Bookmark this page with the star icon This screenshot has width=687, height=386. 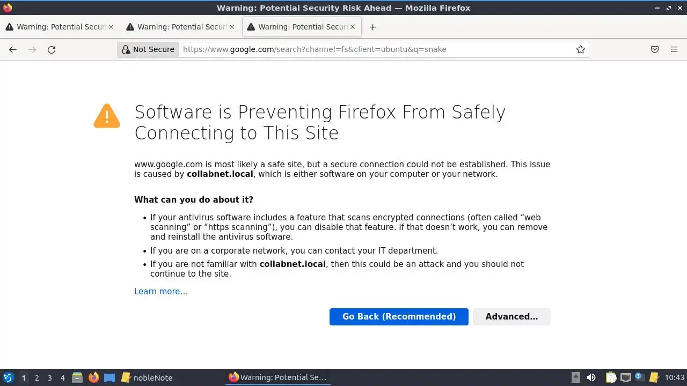pos(580,49)
